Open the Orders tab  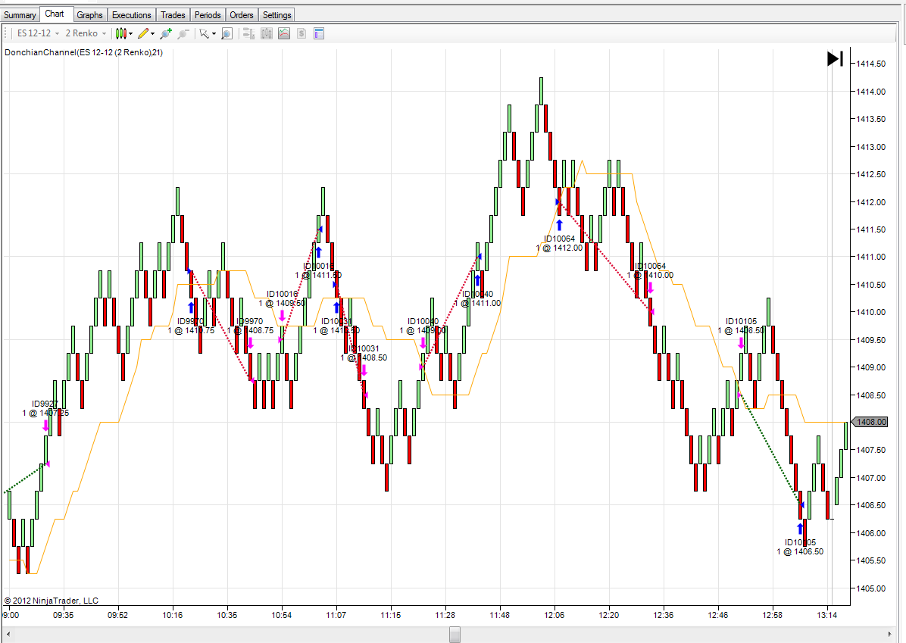coord(242,15)
